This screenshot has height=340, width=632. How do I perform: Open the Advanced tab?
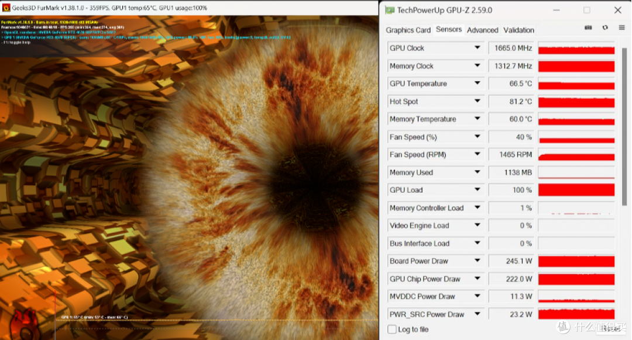tap(482, 30)
